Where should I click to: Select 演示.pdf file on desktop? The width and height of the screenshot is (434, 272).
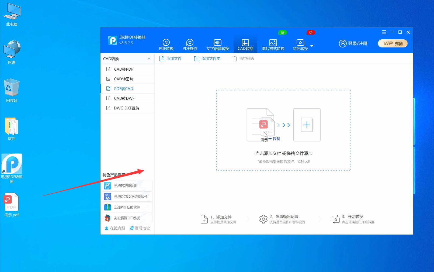(12, 205)
